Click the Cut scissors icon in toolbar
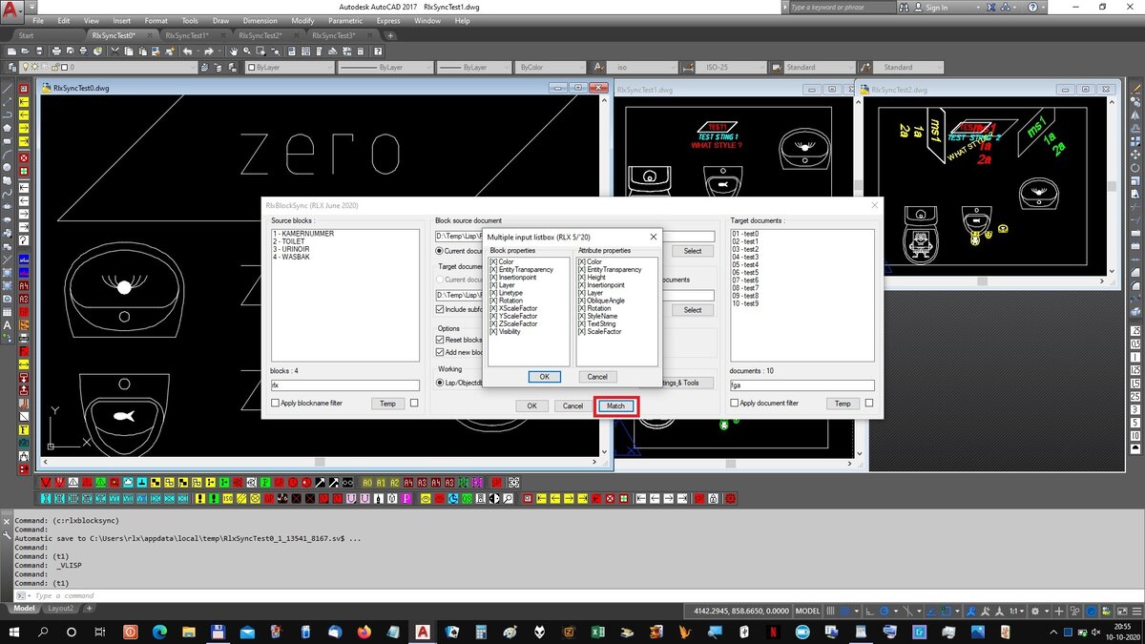1145x644 pixels. [x=114, y=51]
